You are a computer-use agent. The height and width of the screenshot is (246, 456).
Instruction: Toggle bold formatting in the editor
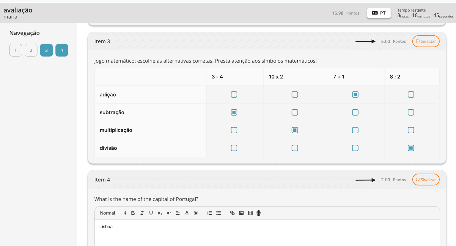coord(133,213)
